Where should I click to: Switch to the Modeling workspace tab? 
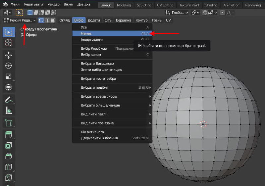point(124,5)
